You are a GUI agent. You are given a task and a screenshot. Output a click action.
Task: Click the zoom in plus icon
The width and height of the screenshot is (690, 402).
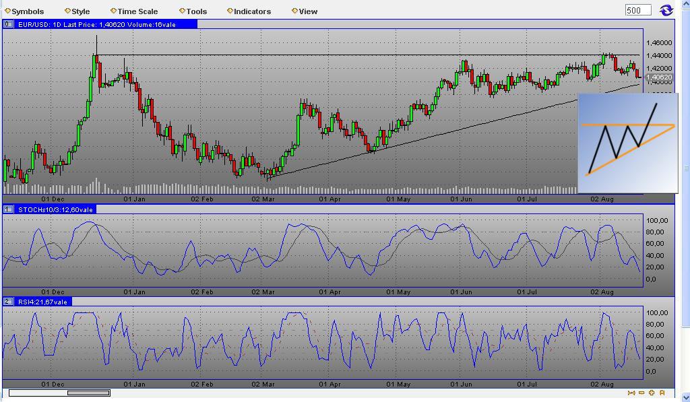pos(652,393)
